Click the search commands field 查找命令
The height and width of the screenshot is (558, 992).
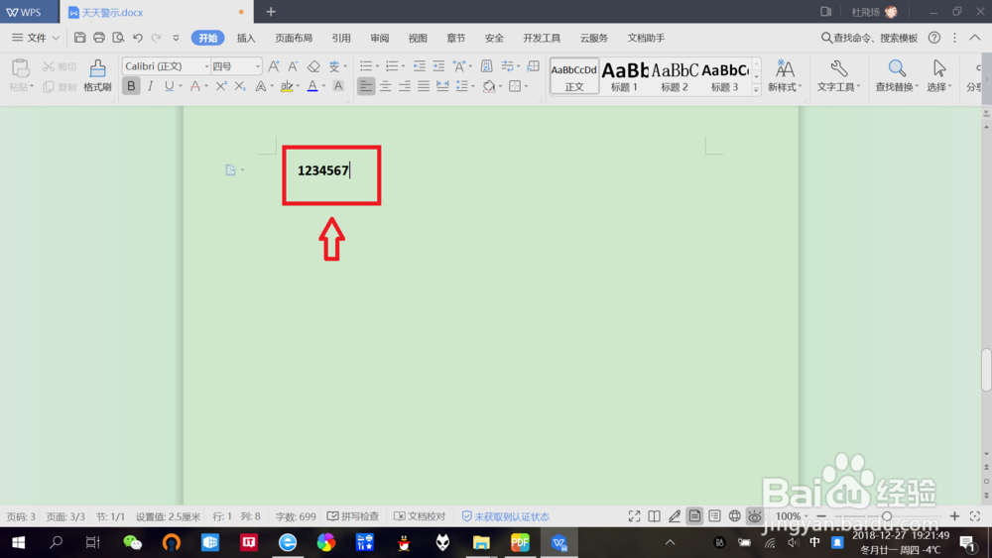pos(869,38)
